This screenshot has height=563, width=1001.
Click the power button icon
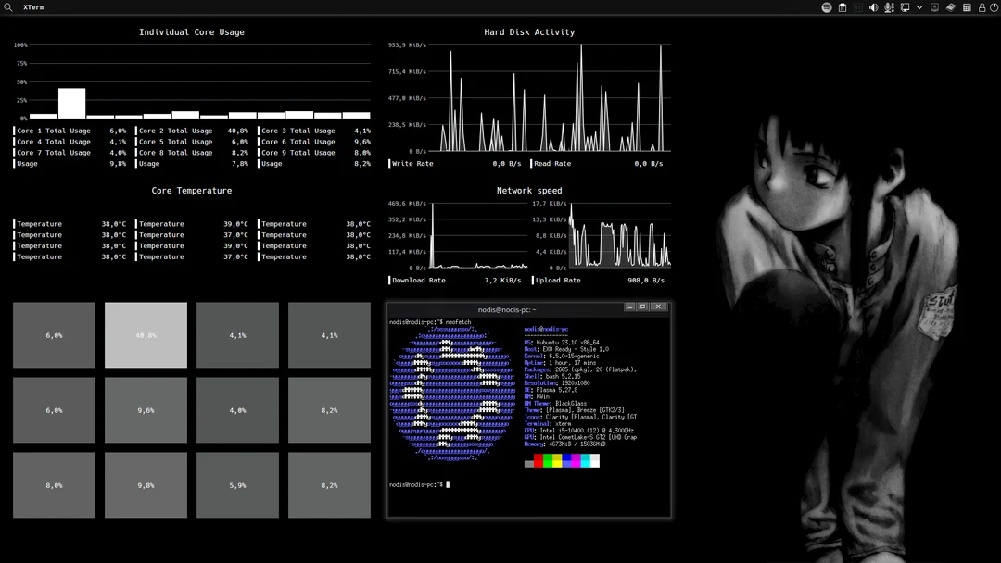coord(994,7)
